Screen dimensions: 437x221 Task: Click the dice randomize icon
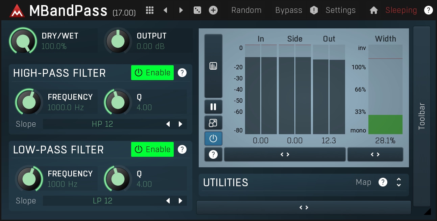[x=197, y=10]
